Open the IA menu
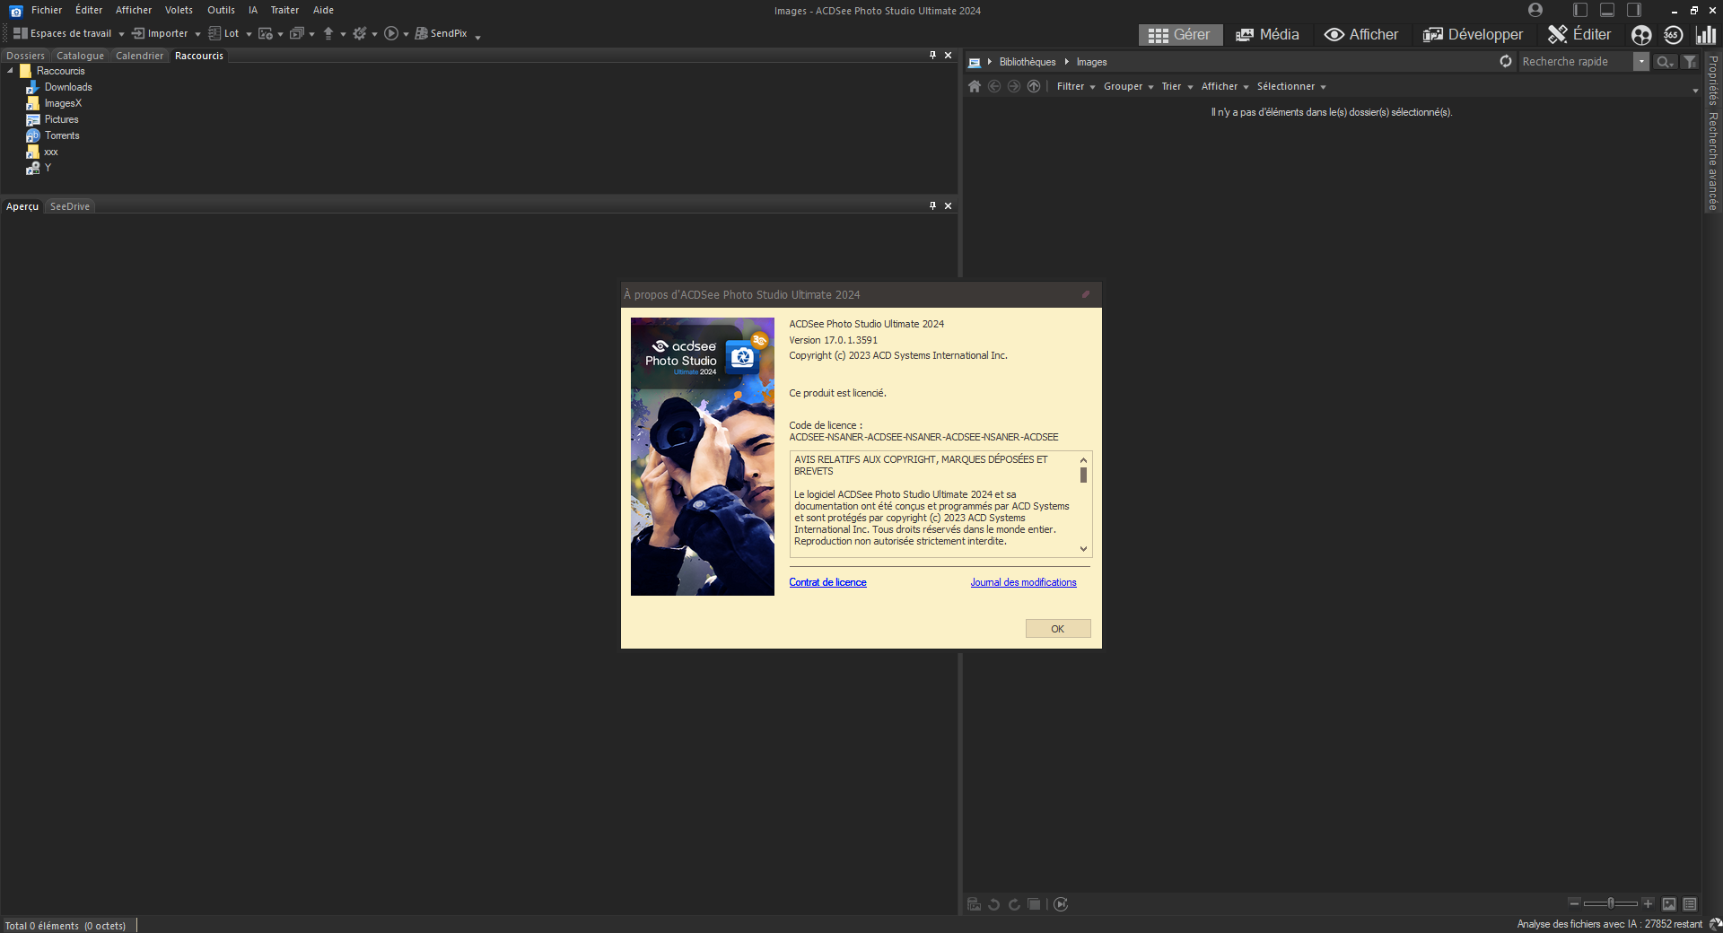 (253, 10)
